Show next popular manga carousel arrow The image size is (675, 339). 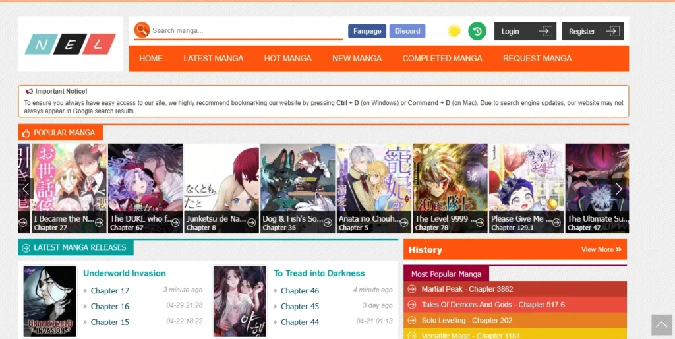(x=619, y=189)
